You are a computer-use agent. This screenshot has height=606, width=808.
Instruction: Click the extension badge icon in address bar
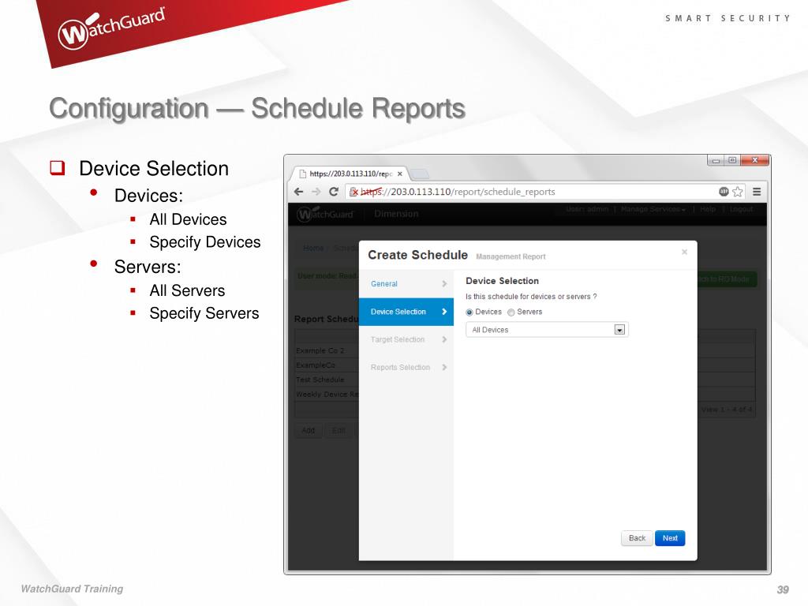(724, 192)
